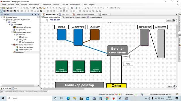Viewport: 181px width, 101px height.
Task: Select the %s text field element
Action: click(128, 64)
